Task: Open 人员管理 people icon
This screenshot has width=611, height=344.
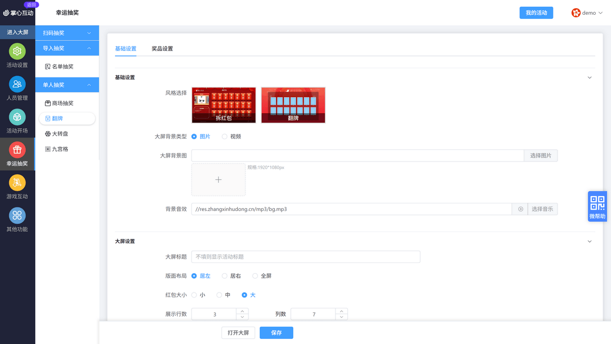Action: (17, 84)
